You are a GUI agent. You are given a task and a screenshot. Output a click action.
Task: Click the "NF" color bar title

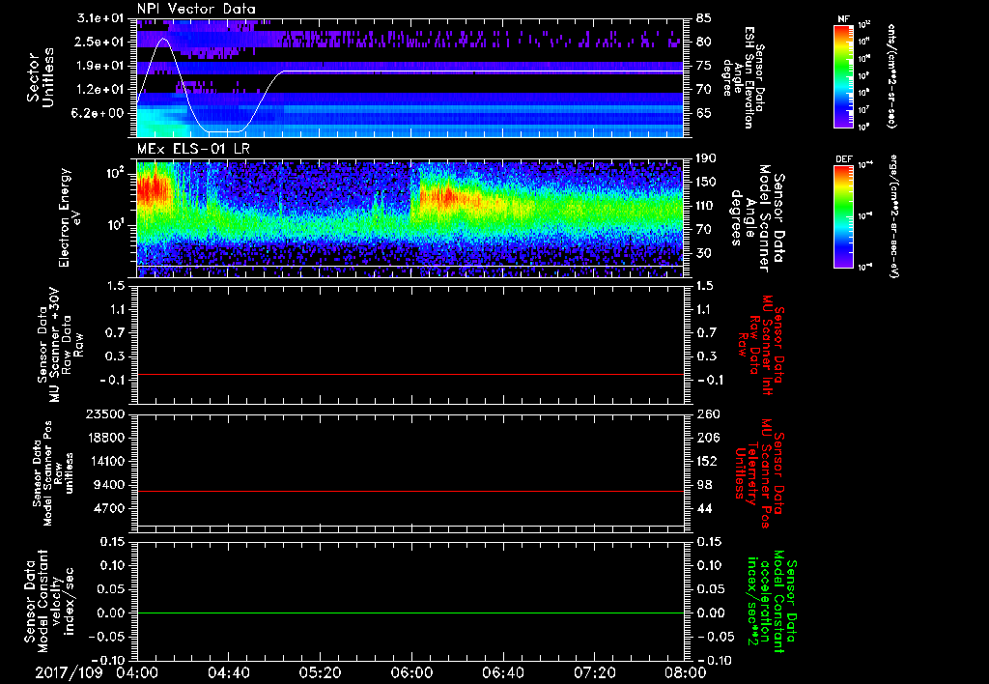844,19
